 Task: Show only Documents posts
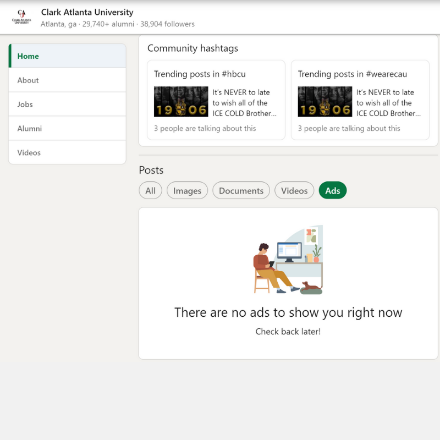(241, 190)
